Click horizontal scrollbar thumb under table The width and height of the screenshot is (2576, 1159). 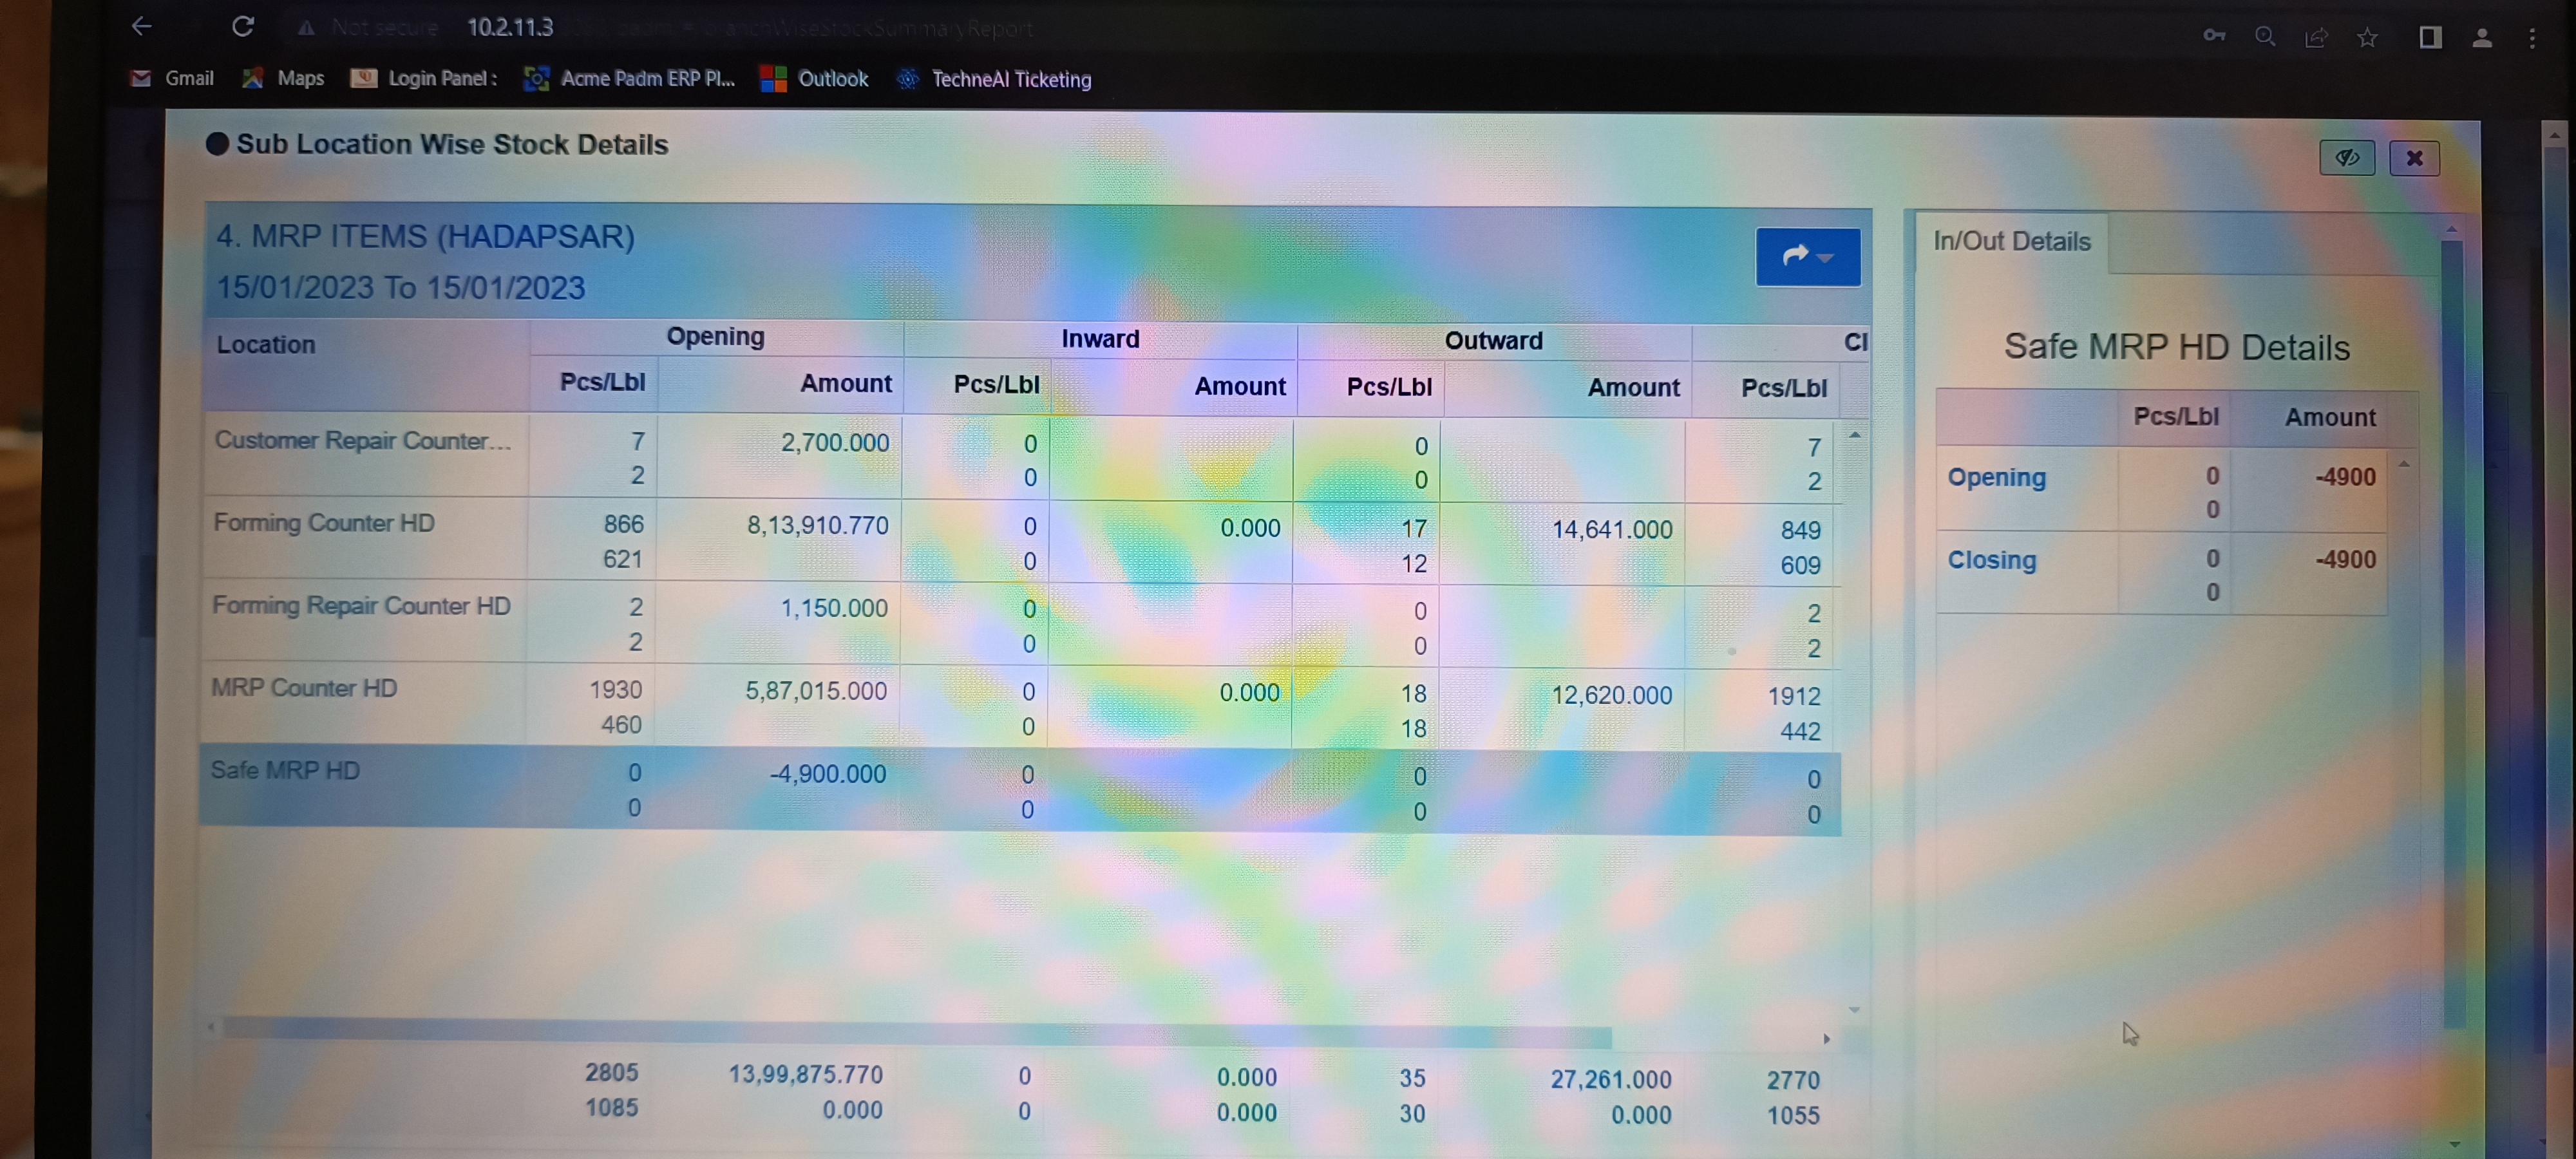[x=917, y=1032]
